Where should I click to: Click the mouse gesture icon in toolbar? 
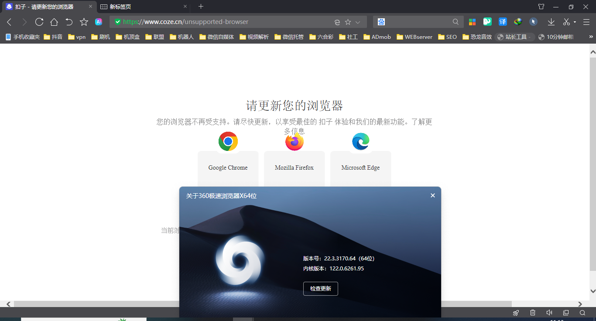pos(533,21)
